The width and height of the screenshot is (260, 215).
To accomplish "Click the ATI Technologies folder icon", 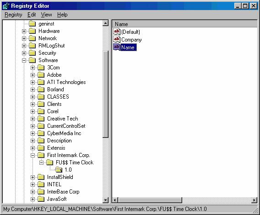I will [x=41, y=82].
